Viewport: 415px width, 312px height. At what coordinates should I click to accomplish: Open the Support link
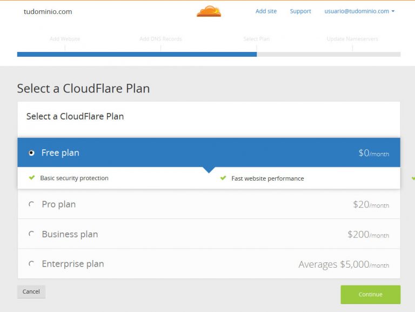click(300, 11)
